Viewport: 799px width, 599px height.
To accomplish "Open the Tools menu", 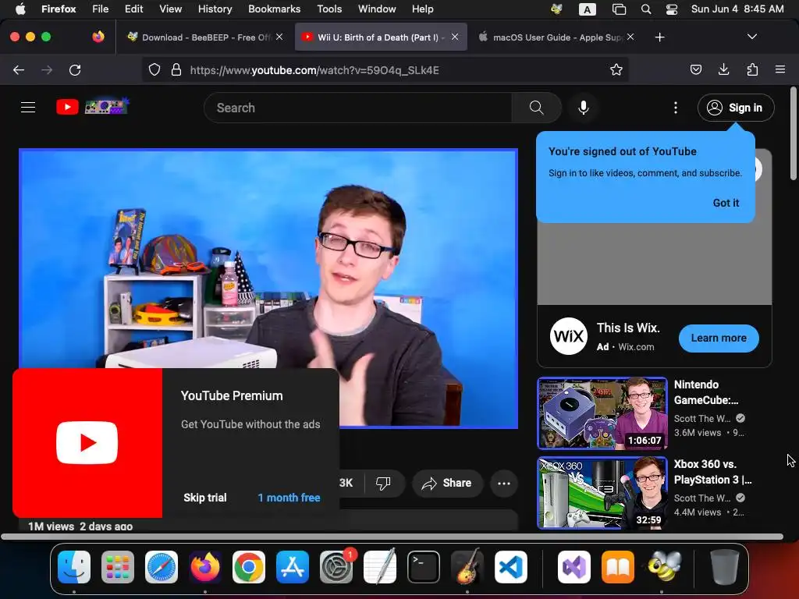I will (329, 9).
